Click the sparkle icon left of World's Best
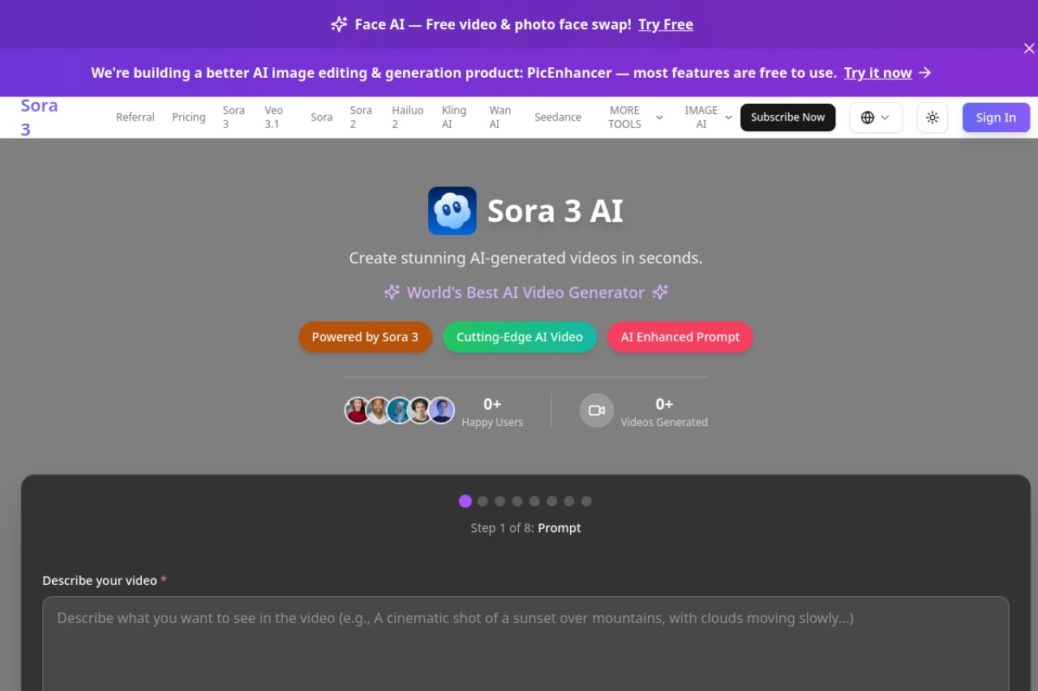 click(x=392, y=292)
